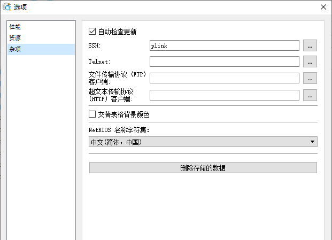Image resolution: width=332 pixels, height=240 pixels.
Task: Select the 资源 category
Action: click(x=41, y=38)
